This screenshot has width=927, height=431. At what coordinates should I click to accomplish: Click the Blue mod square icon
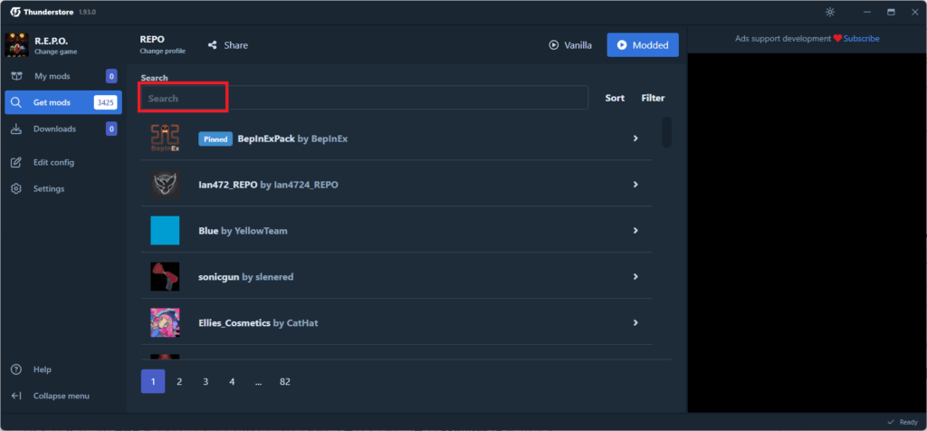pyautogui.click(x=165, y=231)
